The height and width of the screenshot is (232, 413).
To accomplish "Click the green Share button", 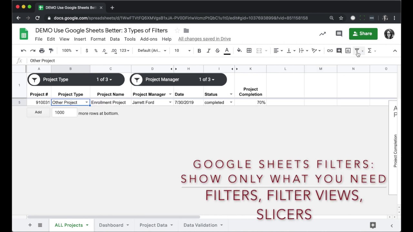I will tap(363, 34).
